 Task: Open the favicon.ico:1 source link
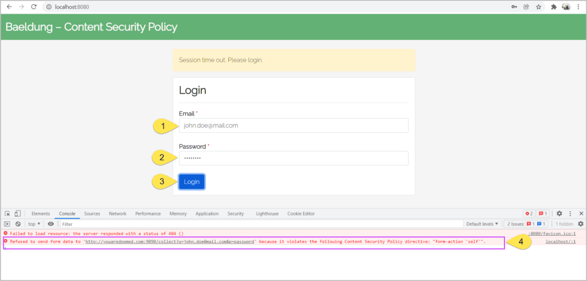pos(551,233)
